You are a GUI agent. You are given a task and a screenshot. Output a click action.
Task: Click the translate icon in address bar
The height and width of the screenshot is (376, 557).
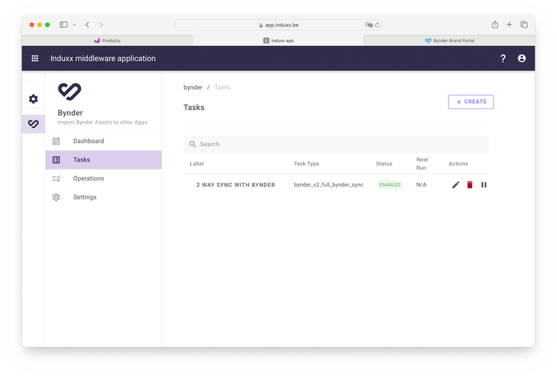click(x=368, y=24)
